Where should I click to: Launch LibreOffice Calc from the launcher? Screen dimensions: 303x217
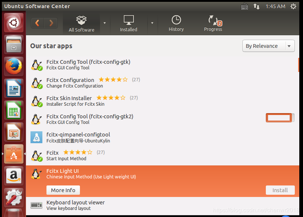[14, 110]
